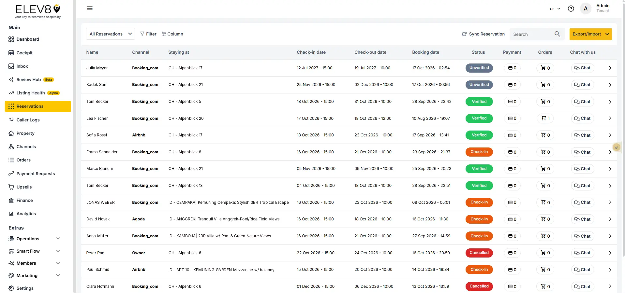Open the hamburger menu to collapse sidebar
Viewport: 625px width, 293px height.
coord(90,8)
